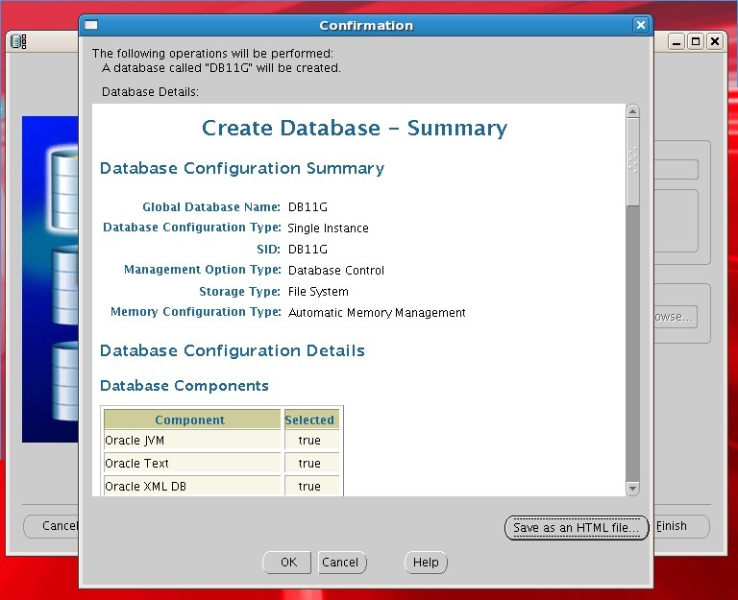Screen dimensions: 738x600
Task: Save summary as an HTML file
Action: (x=577, y=528)
